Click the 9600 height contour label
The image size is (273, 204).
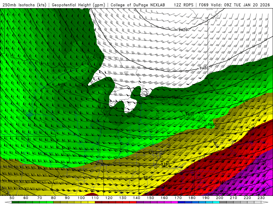click(x=190, y=114)
